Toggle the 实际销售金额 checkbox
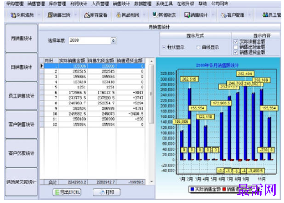 tap(236, 42)
